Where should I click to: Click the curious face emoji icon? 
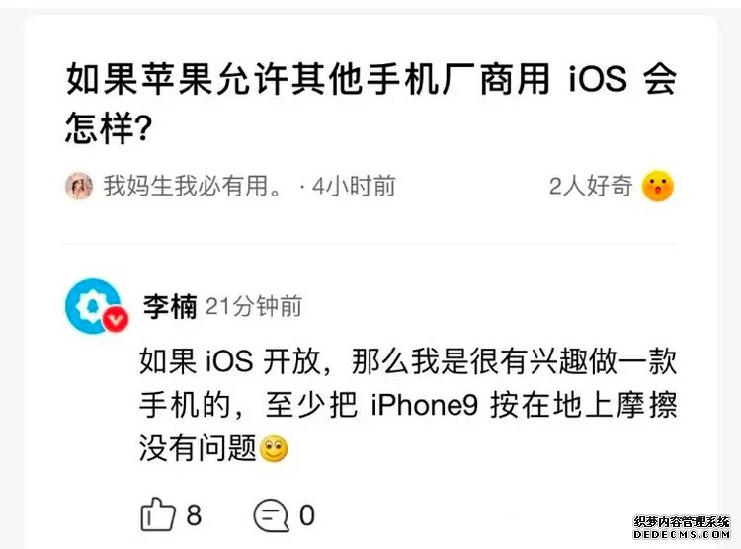(657, 186)
